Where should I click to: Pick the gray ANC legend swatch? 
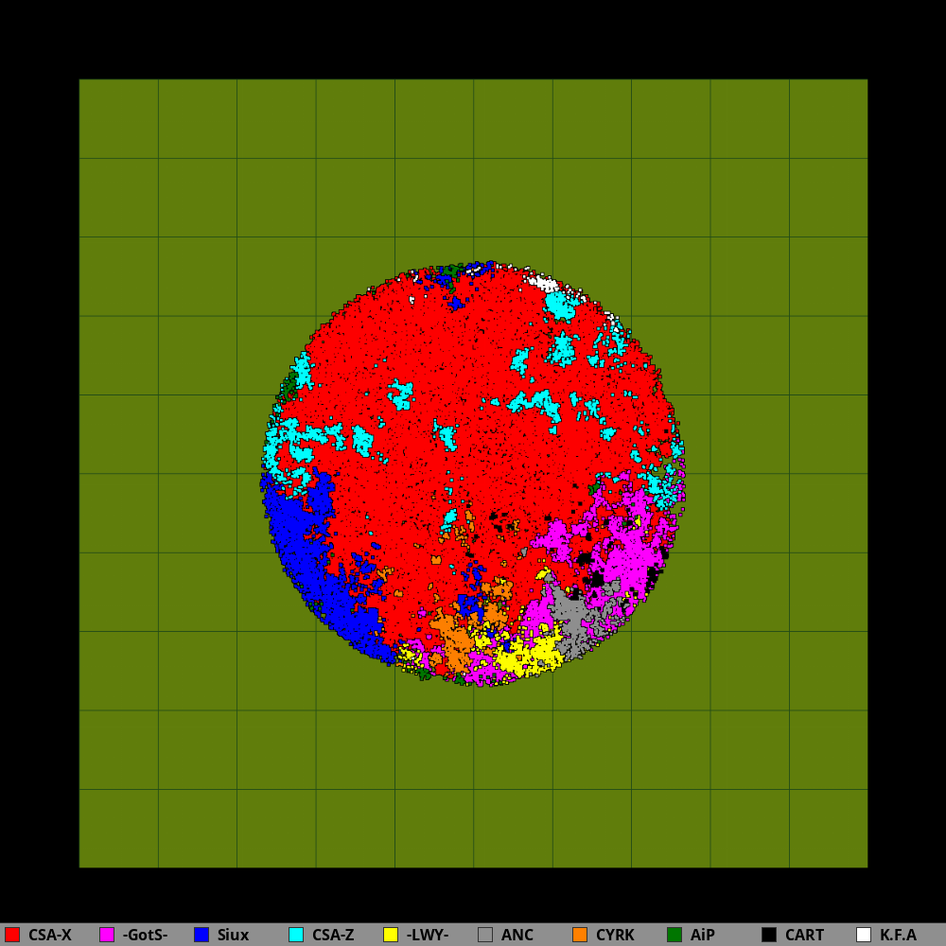[485, 935]
